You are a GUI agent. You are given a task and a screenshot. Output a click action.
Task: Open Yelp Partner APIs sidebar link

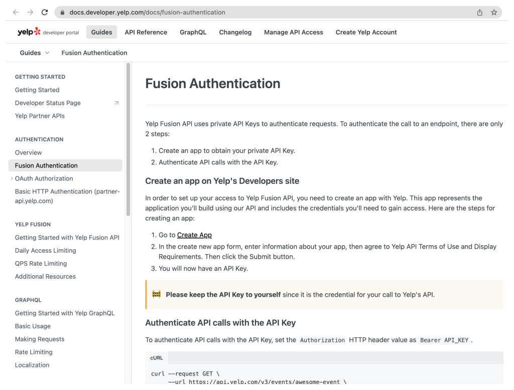click(x=40, y=116)
